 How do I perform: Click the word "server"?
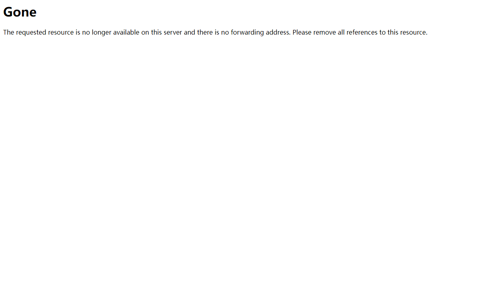click(x=173, y=32)
